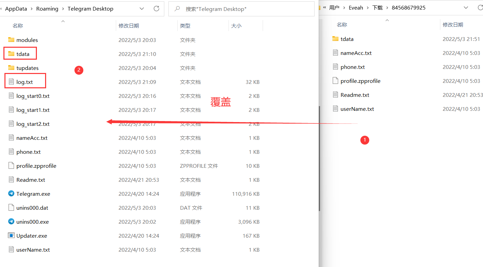The width and height of the screenshot is (483, 267).
Task: Sort by 名称 column in Telegram Desktop window
Action: click(18, 26)
